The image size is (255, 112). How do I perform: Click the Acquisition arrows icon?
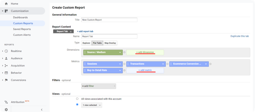point(6,66)
